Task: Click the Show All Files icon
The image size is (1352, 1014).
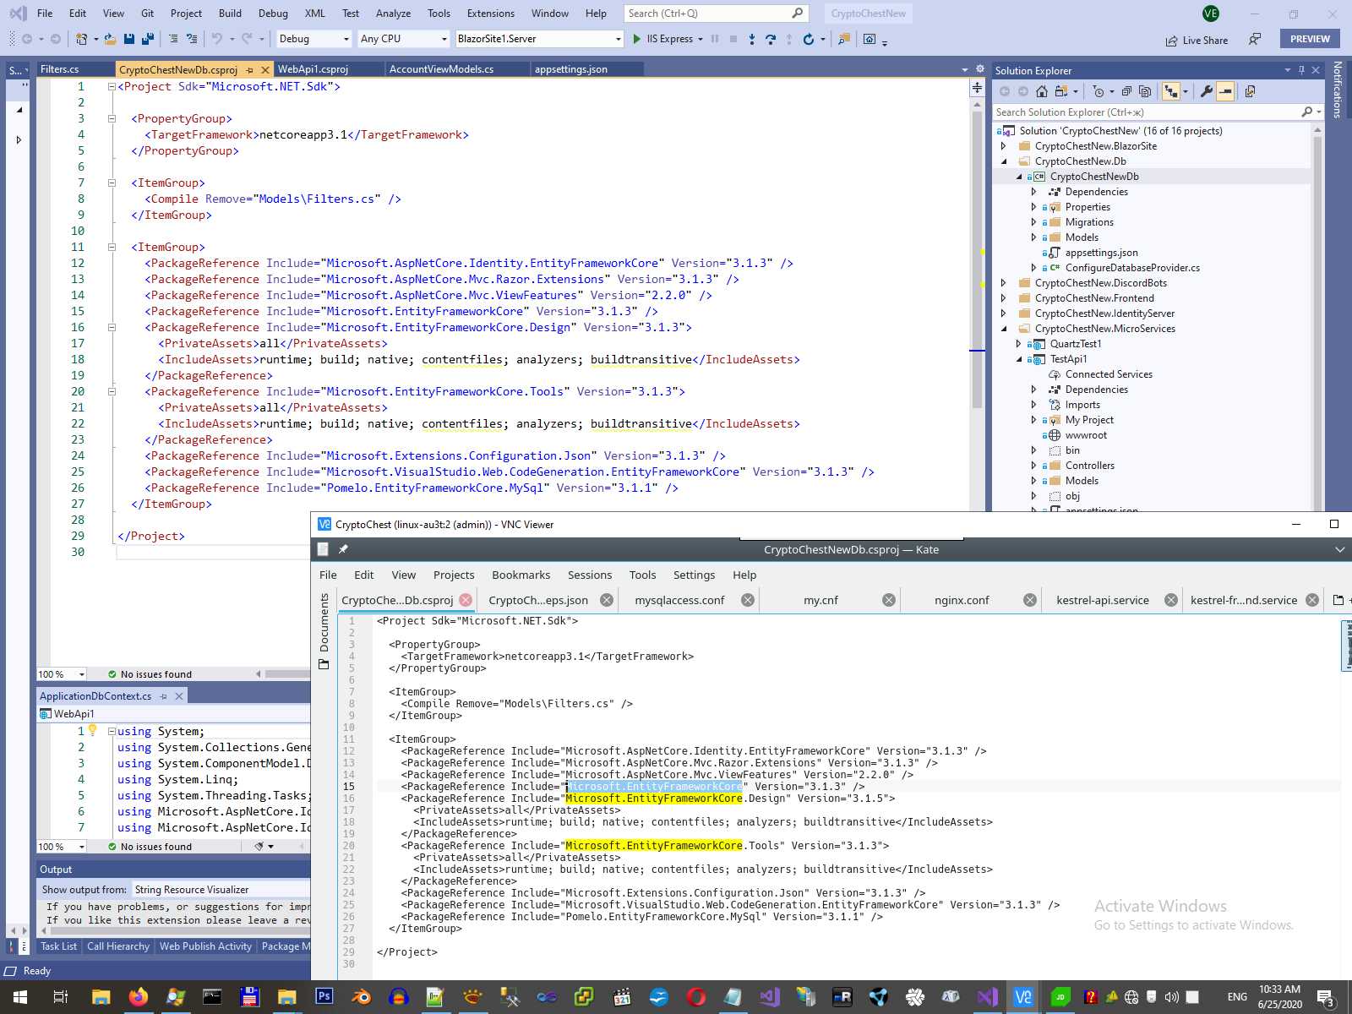Action: 1145,91
